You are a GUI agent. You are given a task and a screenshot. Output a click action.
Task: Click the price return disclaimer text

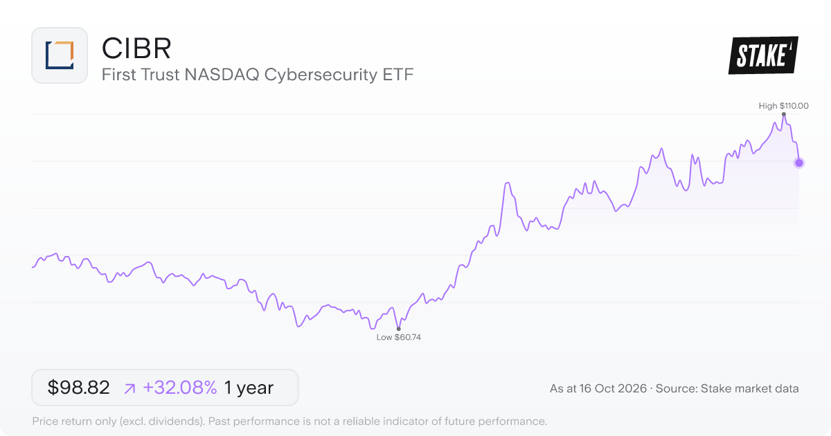[x=289, y=421]
